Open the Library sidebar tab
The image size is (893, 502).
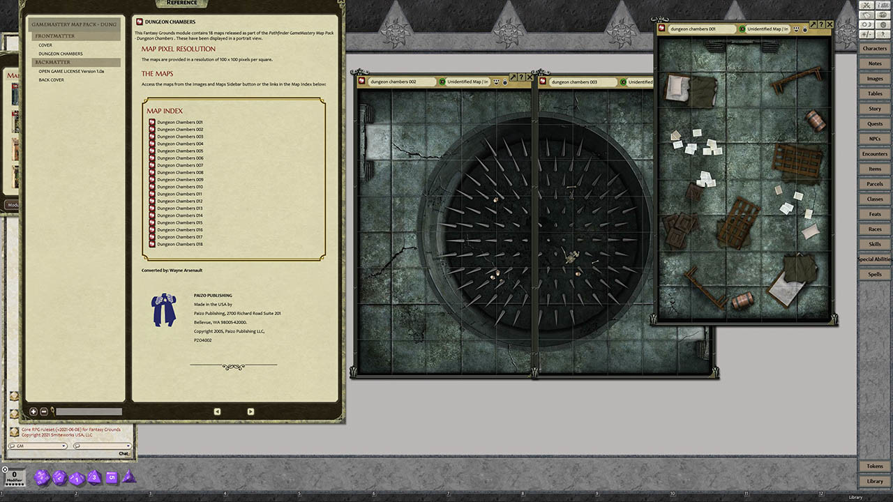coord(874,481)
